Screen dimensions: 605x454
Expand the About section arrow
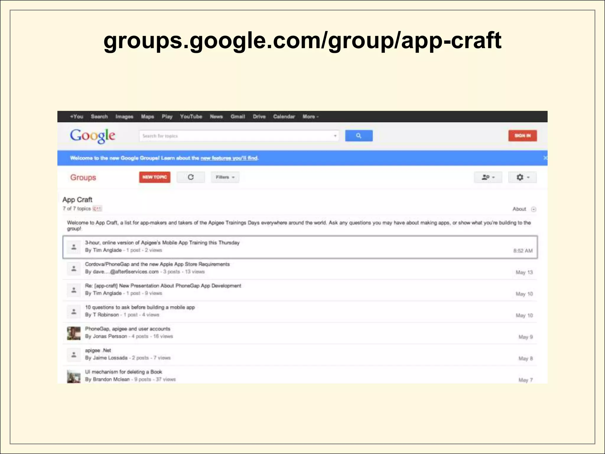(x=534, y=209)
